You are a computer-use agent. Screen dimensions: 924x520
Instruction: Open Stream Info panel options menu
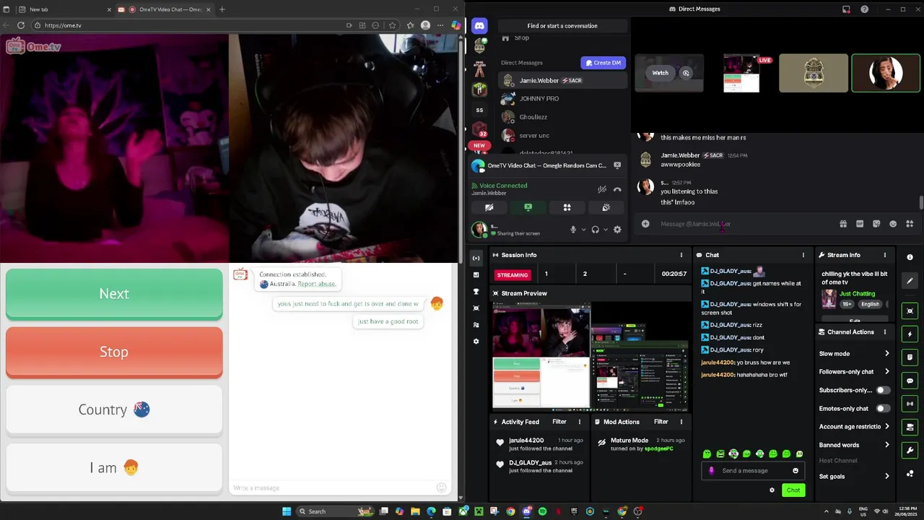coord(884,255)
